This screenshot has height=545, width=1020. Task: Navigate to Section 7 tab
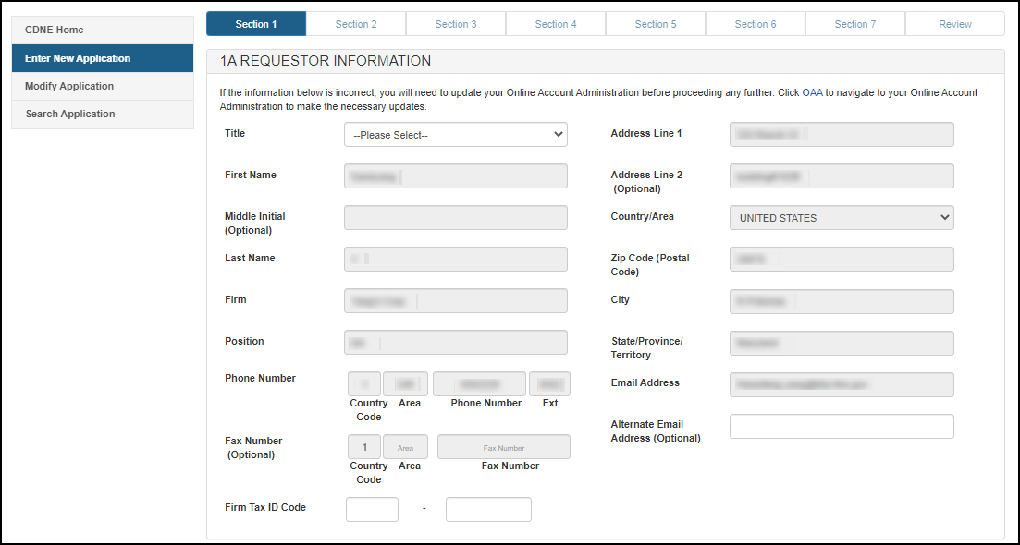pos(855,24)
